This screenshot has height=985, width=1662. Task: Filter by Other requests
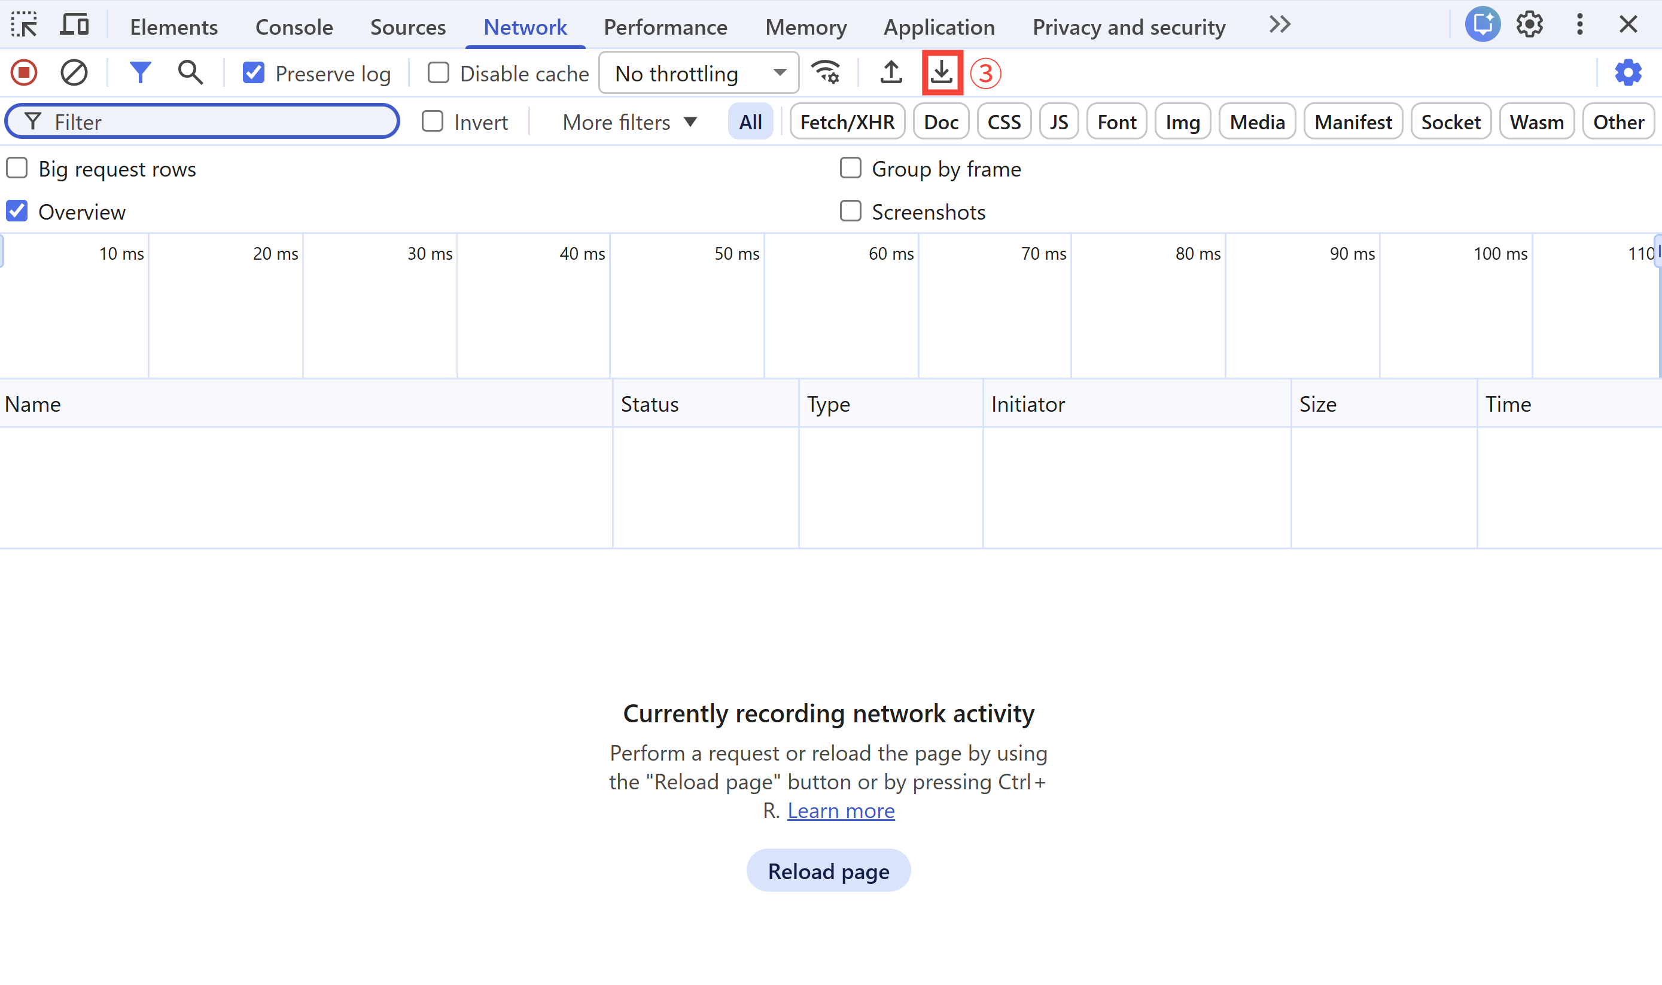point(1619,122)
